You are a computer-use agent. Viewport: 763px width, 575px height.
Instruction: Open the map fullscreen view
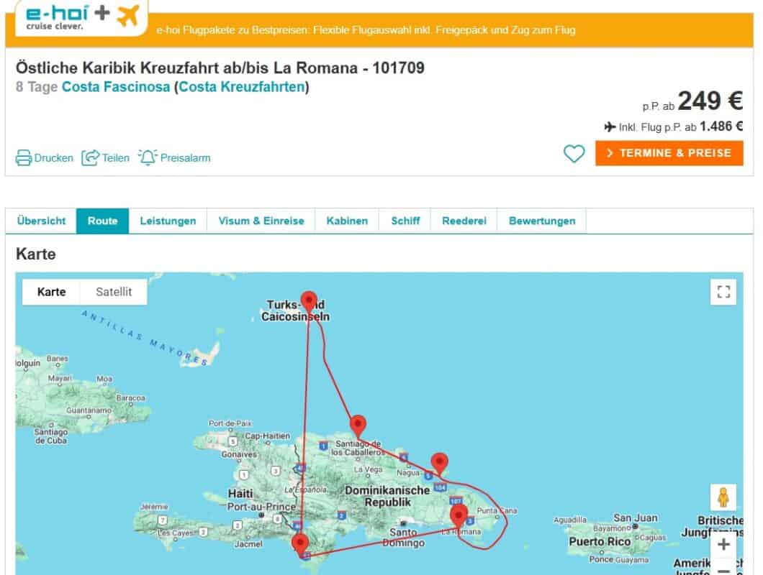pos(723,292)
